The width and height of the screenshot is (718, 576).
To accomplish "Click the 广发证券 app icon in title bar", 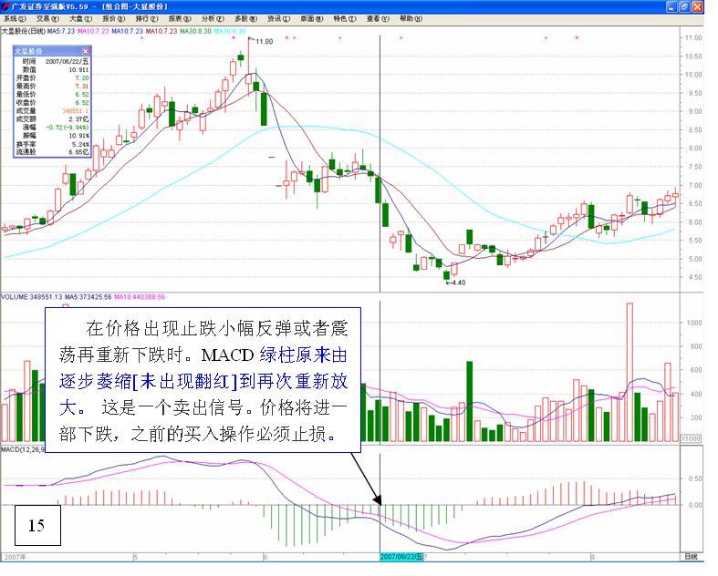I will (x=5, y=6).
